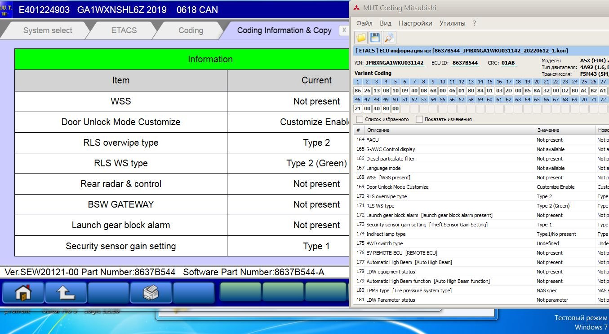Screen dimensions: 609x334
Task: Click the CRC field 01AB
Action: pos(508,63)
